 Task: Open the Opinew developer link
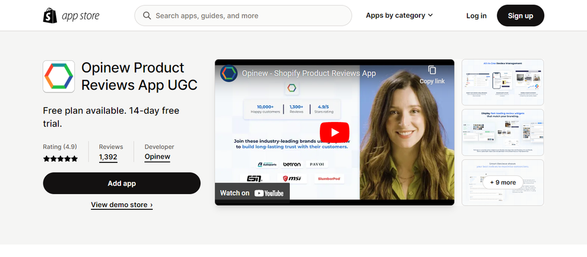pos(157,157)
